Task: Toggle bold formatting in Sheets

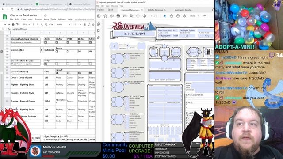Action: [85, 25]
